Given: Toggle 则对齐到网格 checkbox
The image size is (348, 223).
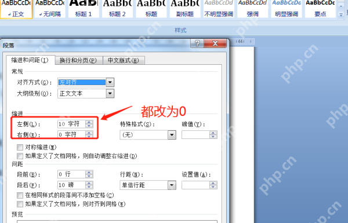Looking at the screenshot, I should click(20, 204).
